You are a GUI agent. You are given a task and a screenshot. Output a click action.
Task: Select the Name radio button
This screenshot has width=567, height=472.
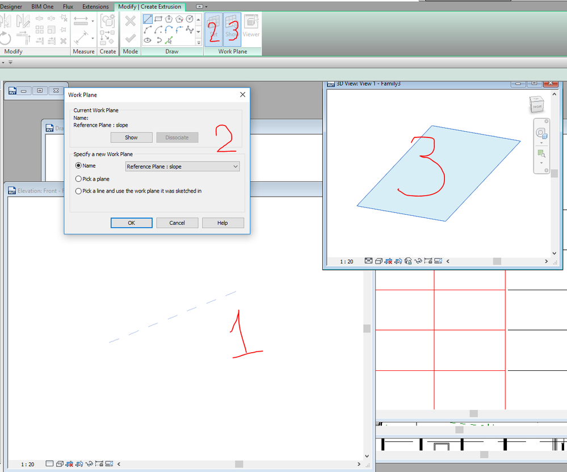pos(78,165)
